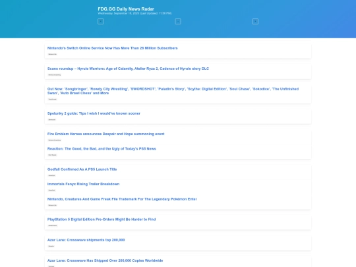This screenshot has width=356, height=267.
Task: Click source tag under Crosswave shipments top 200,000
Action: click(51, 246)
